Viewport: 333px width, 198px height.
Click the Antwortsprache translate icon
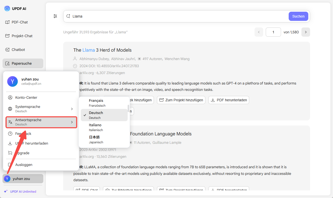10,122
